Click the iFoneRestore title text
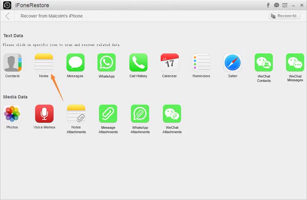Screen dimensions: 307x200 (32, 5)
